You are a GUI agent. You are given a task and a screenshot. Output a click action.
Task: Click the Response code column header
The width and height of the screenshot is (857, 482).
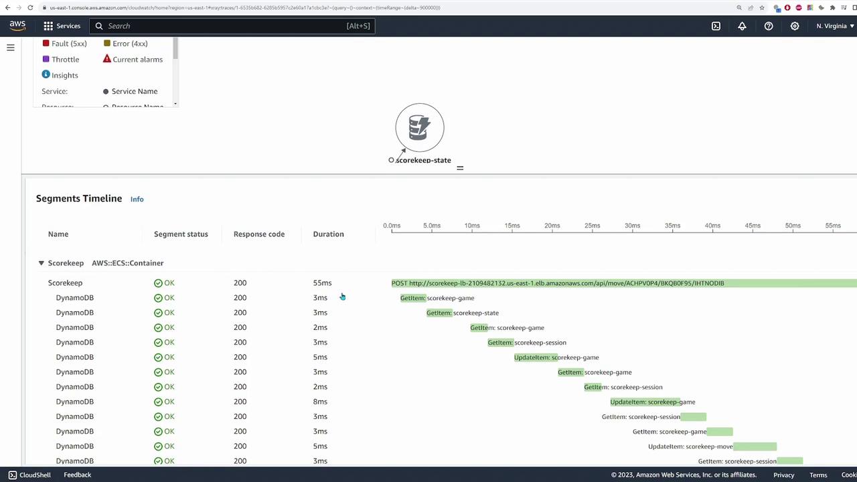tap(259, 234)
